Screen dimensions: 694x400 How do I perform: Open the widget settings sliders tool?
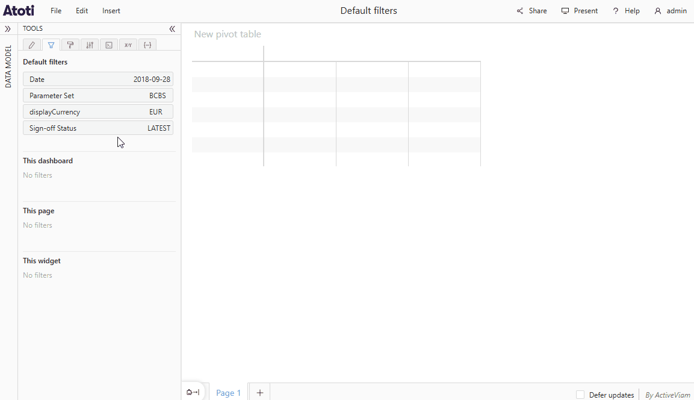[89, 45]
